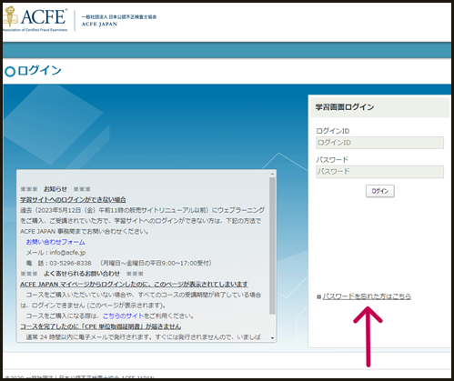
Task: Open the お問い合わせフォーム link
Action: tap(55, 242)
